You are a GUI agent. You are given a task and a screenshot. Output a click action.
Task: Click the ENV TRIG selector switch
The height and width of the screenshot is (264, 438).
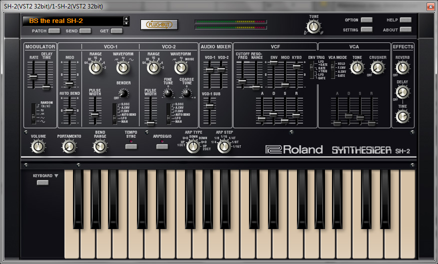(311, 71)
